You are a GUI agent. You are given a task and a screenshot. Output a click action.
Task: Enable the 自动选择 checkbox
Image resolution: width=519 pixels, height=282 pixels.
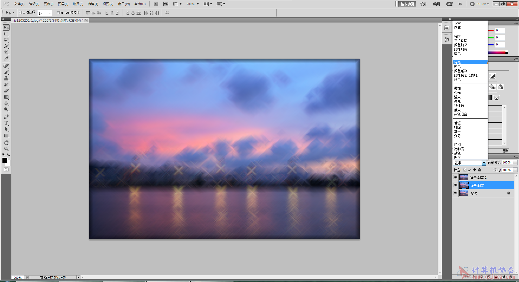pyautogui.click(x=20, y=13)
